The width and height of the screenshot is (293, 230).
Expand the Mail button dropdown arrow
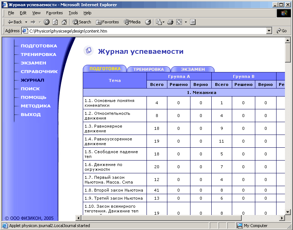point(163,22)
